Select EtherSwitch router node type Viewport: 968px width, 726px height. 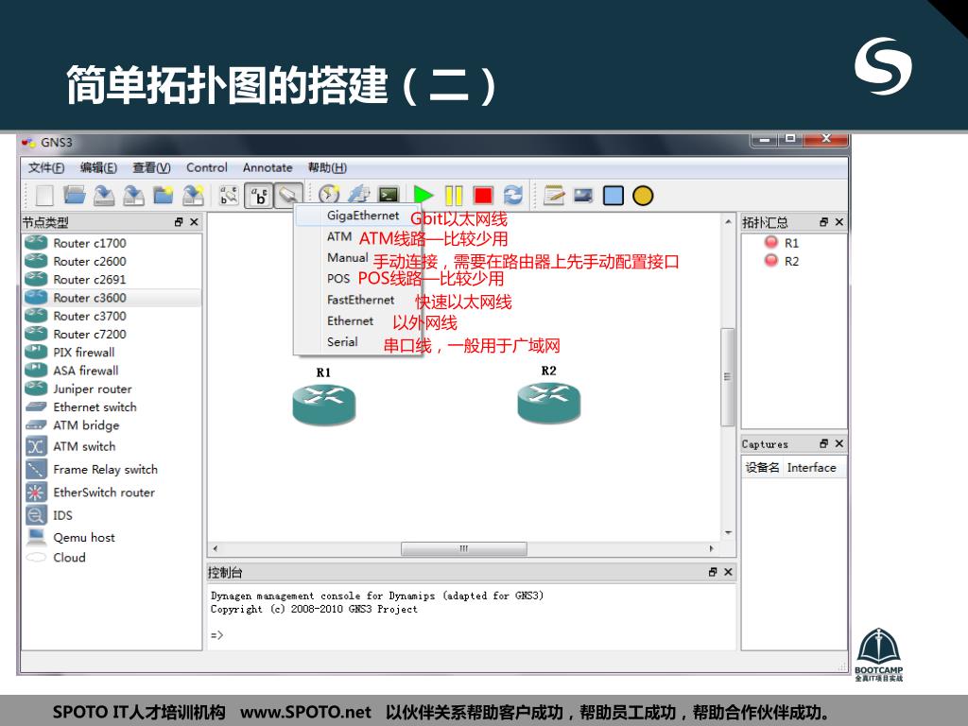pos(112,492)
